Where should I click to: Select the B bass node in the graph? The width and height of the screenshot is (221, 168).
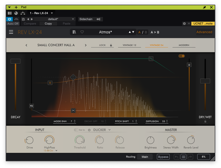(50, 83)
